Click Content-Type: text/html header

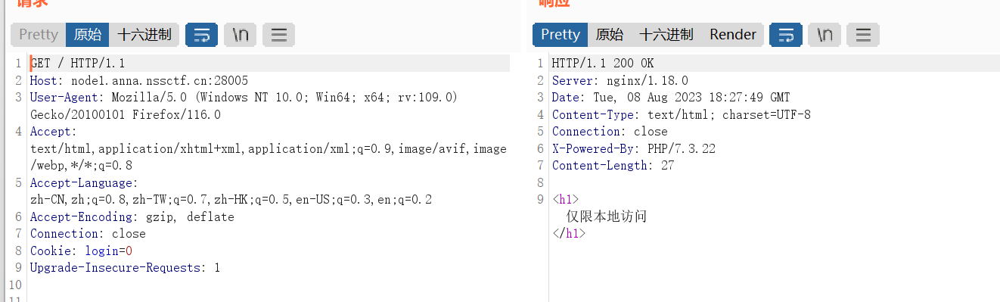click(681, 114)
